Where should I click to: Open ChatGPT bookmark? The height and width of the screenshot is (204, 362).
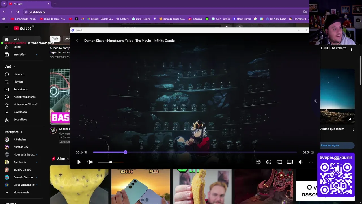(122, 19)
